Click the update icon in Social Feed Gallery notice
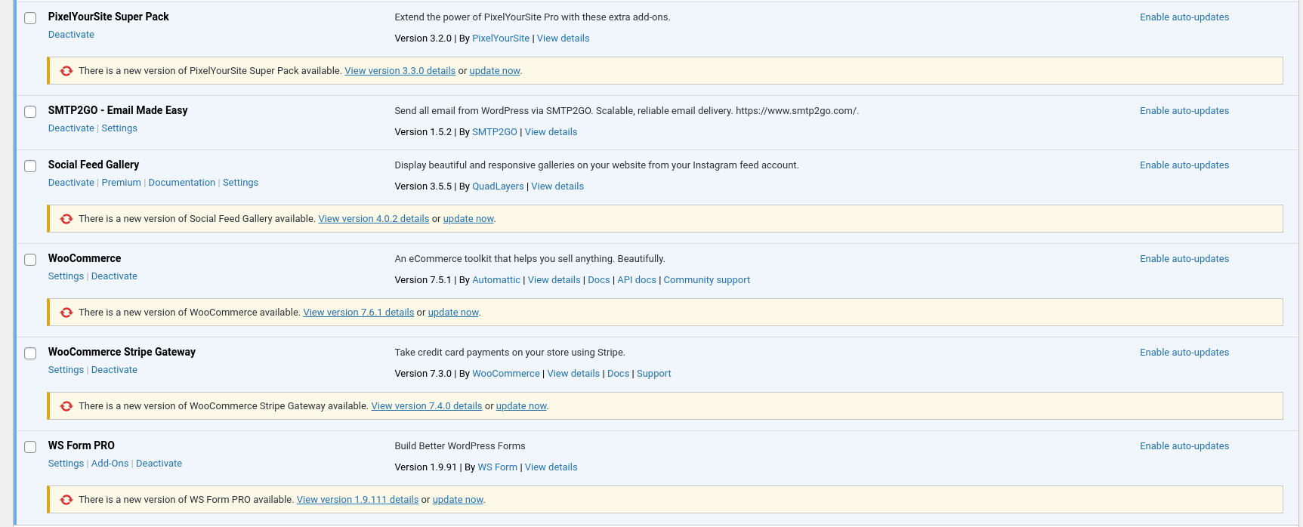1303x527 pixels. 66,219
